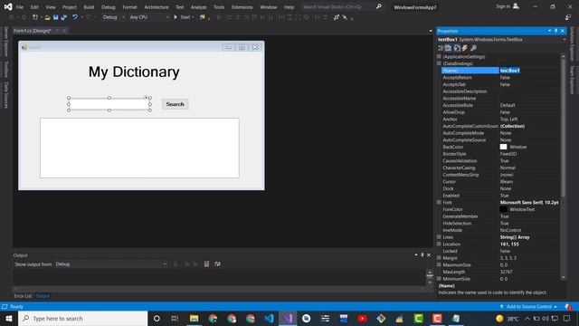Click the (Name) property value textBox1
This screenshot has width=579, height=326.
pos(510,71)
